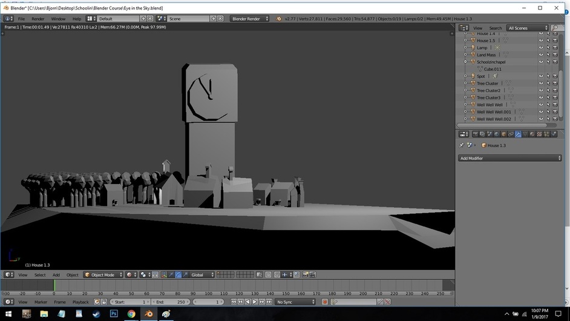Hide Tree Cluster in outliner via eye icon
570x321 pixels.
coord(541,84)
